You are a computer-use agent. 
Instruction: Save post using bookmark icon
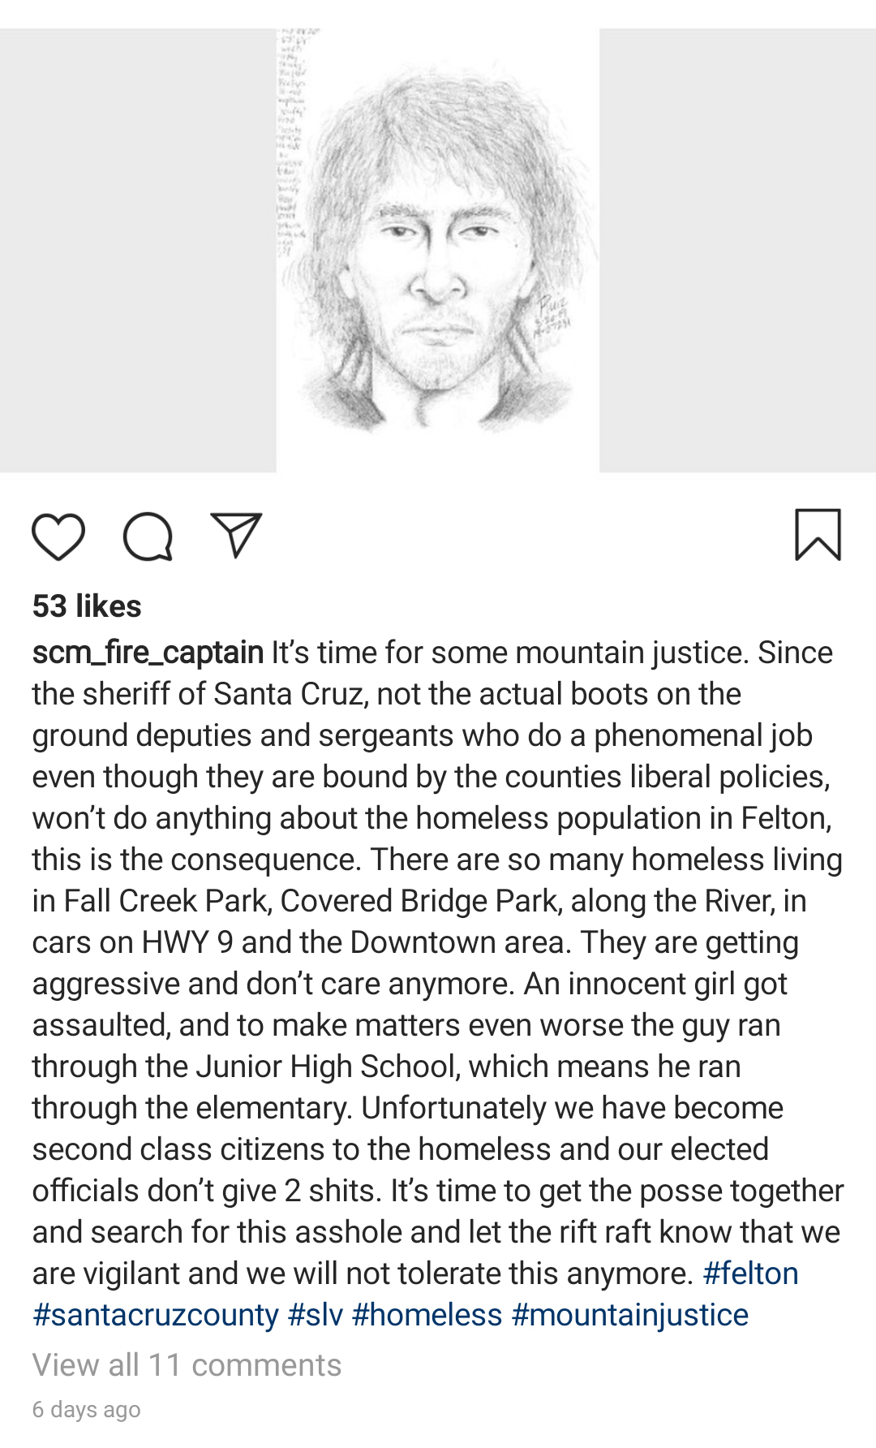[x=818, y=535]
